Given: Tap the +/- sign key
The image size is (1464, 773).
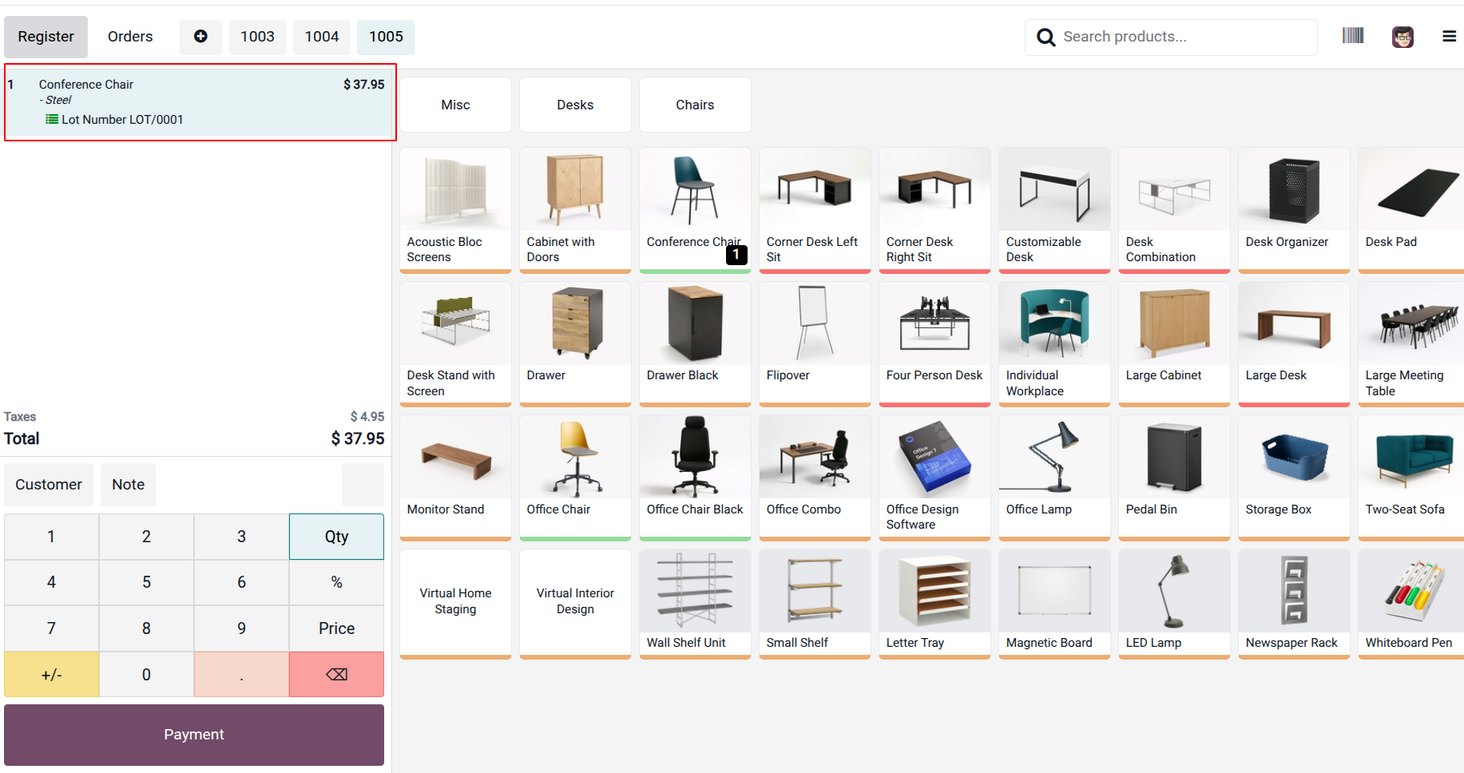Looking at the screenshot, I should [x=51, y=675].
